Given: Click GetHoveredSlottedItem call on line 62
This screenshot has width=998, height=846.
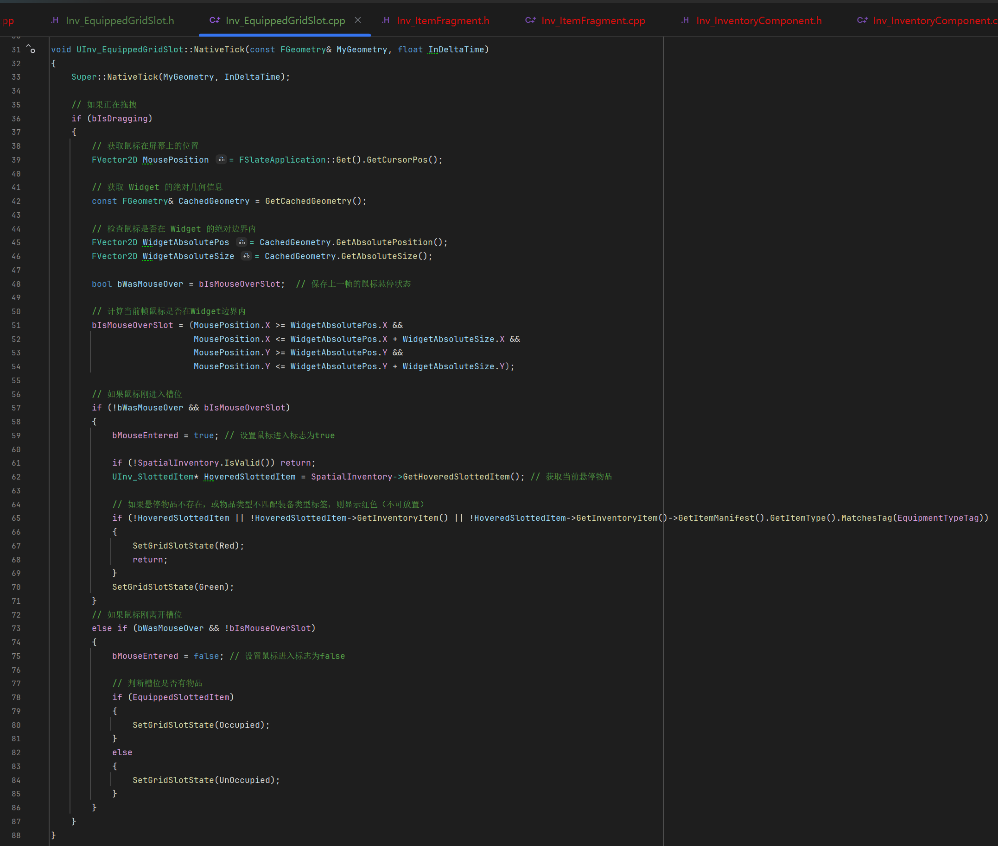Looking at the screenshot, I should 456,477.
